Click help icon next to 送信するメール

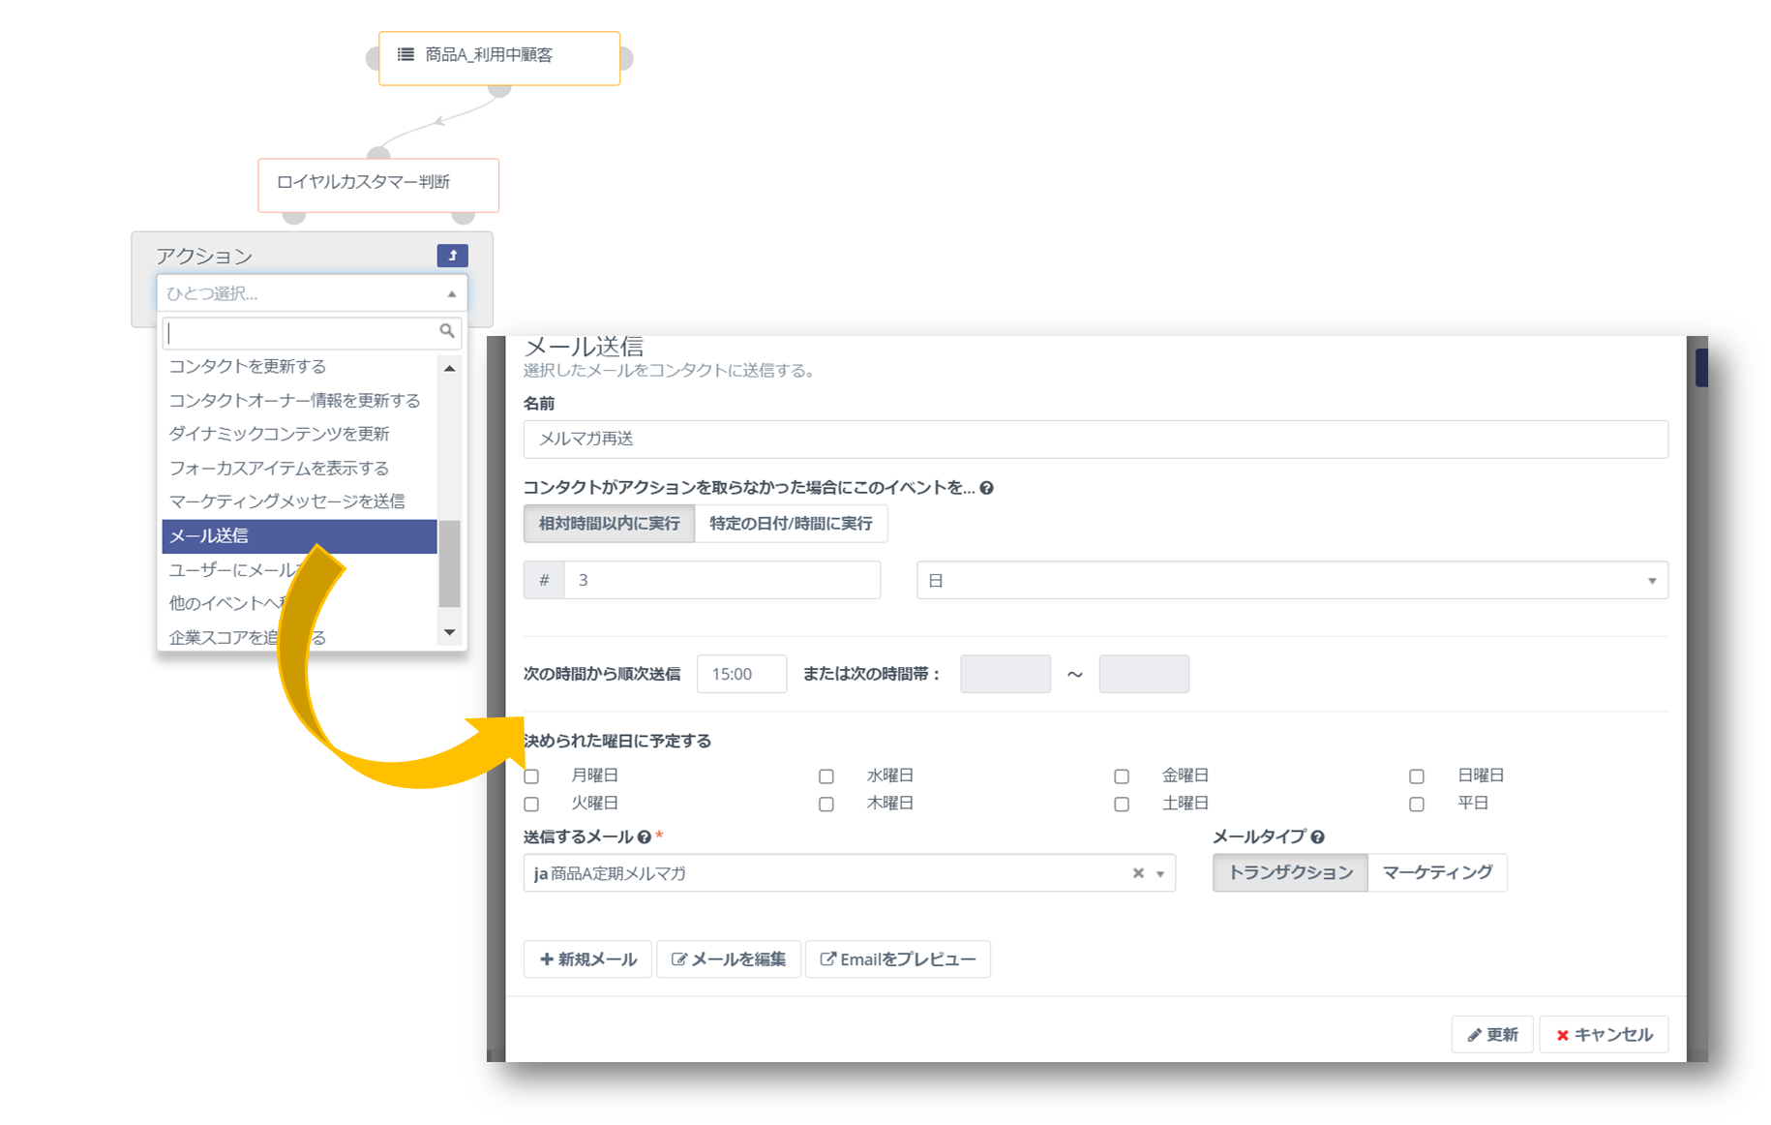(x=645, y=837)
